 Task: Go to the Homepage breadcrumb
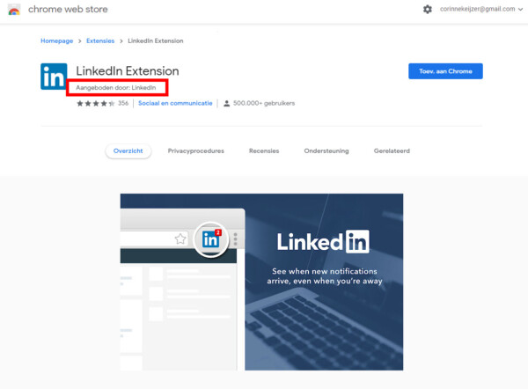pos(57,40)
